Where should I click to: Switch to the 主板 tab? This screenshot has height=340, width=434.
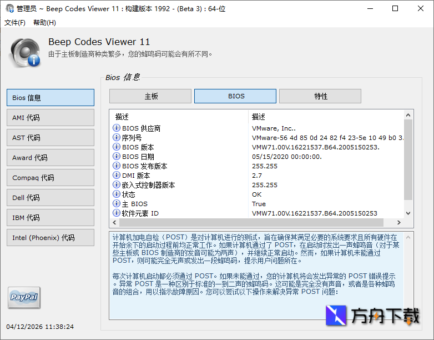[150, 96]
